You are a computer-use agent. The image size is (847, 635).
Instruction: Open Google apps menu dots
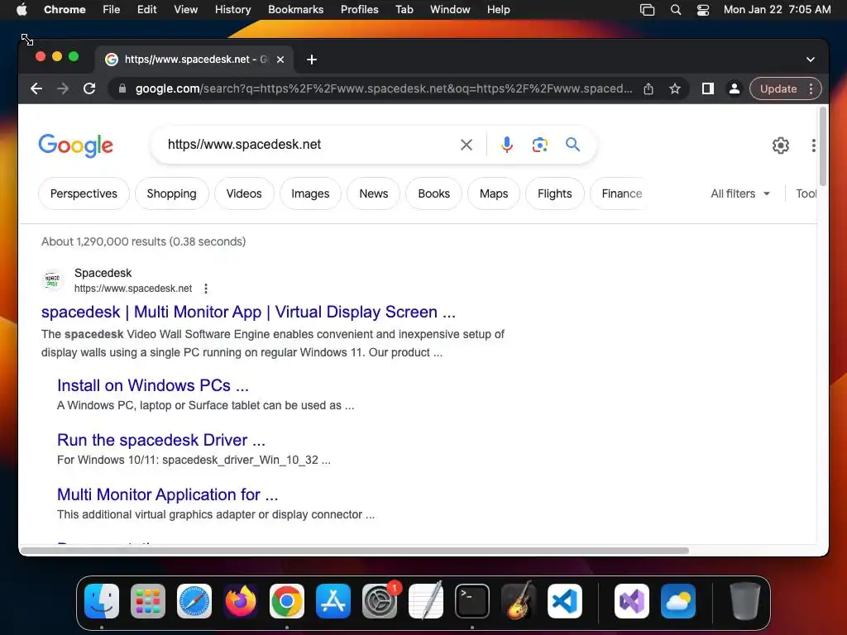[814, 146]
